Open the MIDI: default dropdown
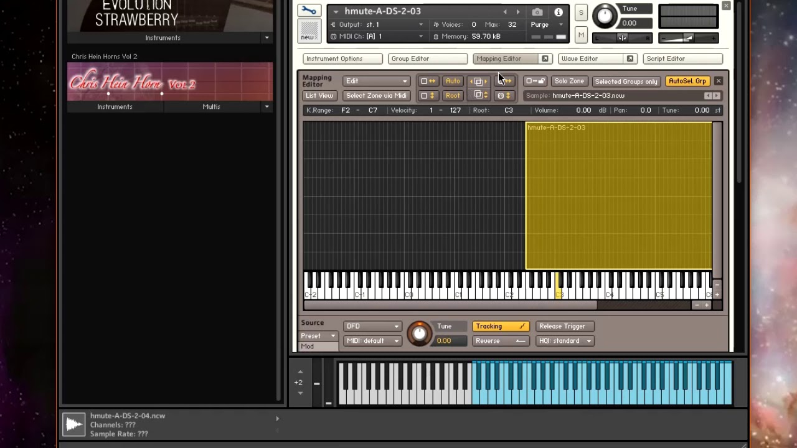Viewport: 797px width, 448px height. (x=372, y=340)
